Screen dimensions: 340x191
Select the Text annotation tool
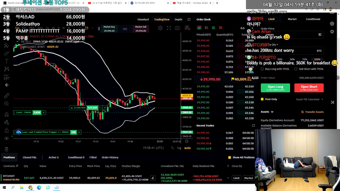click(x=6, y=61)
